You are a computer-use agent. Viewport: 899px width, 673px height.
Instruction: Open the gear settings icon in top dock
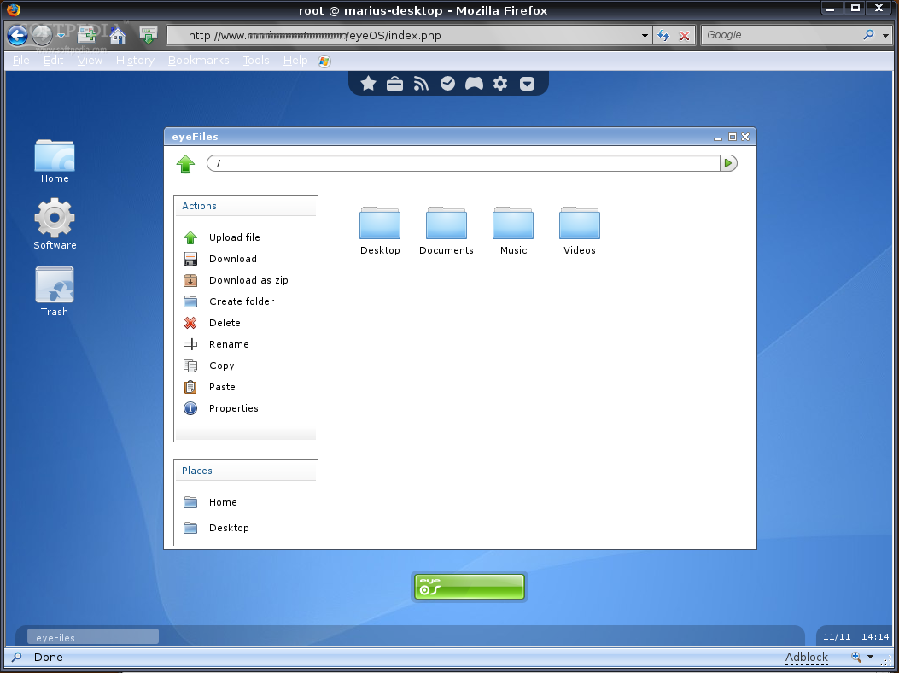(x=500, y=84)
